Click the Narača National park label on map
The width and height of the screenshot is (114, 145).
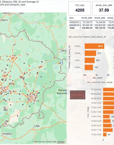[62, 92]
